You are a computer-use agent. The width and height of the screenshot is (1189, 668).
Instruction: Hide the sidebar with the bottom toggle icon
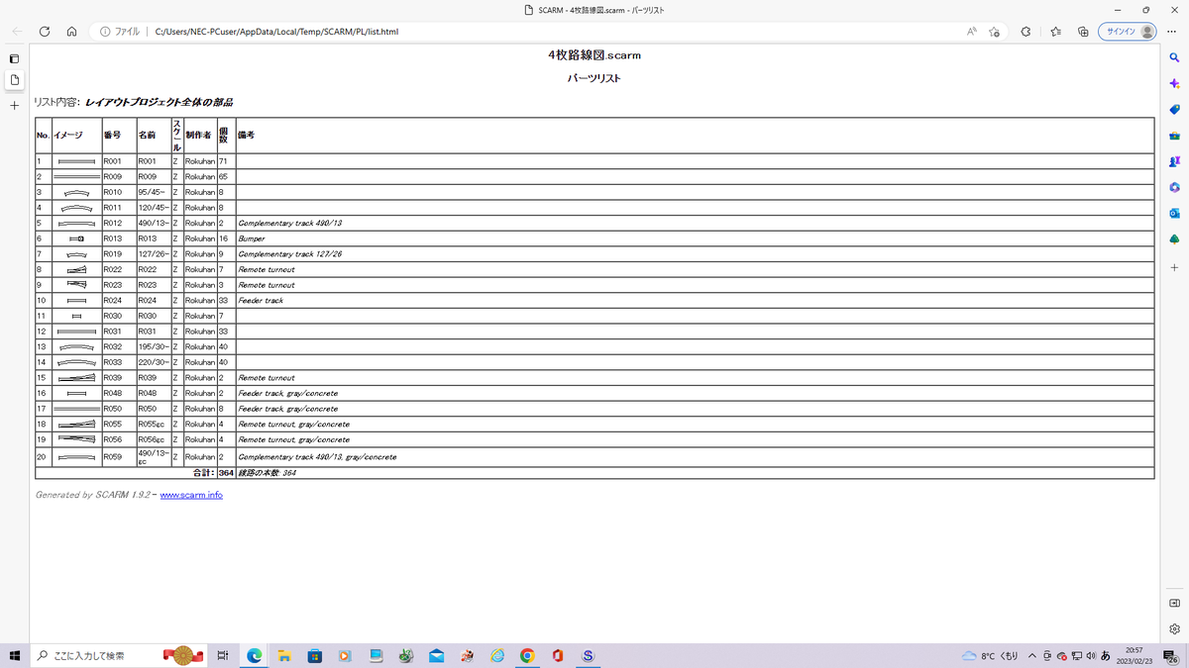pos(1174,603)
